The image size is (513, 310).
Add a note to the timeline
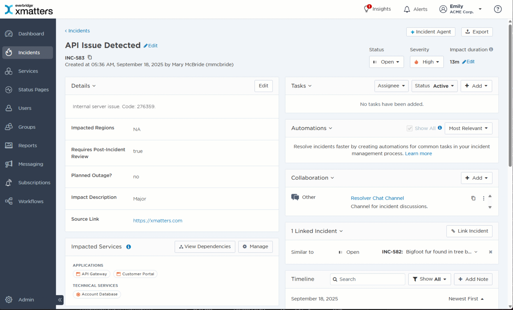[473, 279]
